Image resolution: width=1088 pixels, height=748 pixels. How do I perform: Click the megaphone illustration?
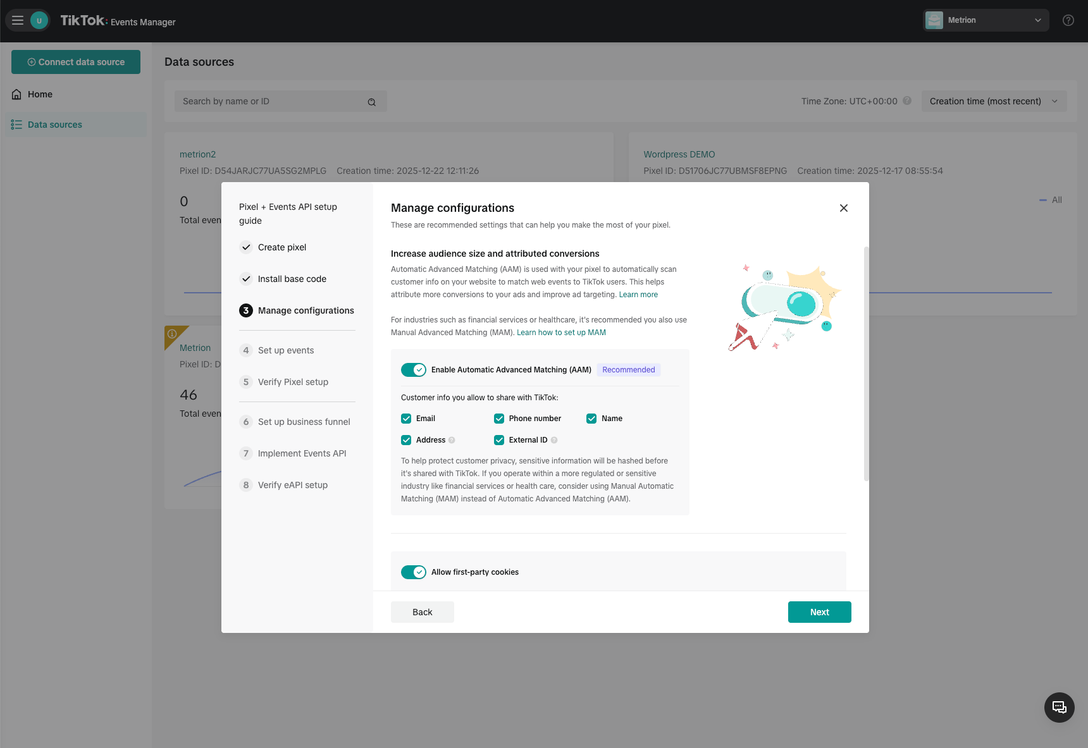[786, 308]
